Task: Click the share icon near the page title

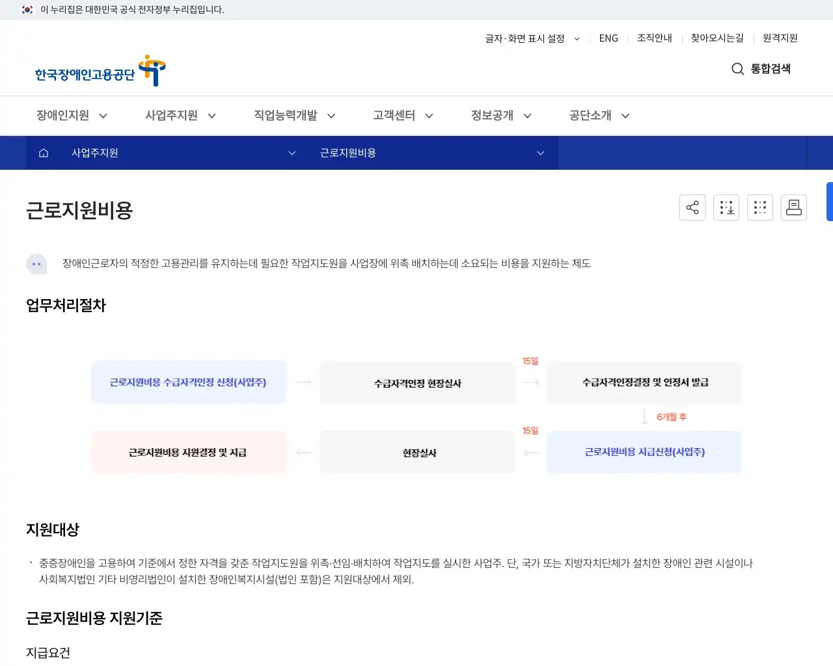Action: [692, 207]
